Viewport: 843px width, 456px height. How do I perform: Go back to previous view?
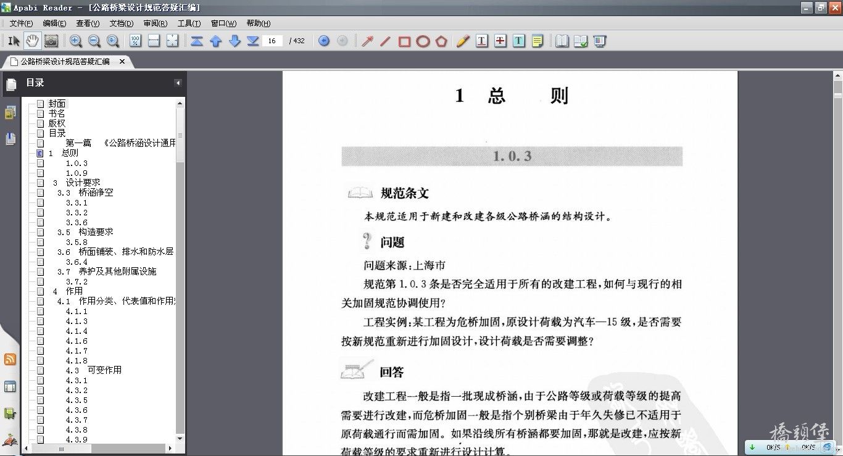click(324, 41)
